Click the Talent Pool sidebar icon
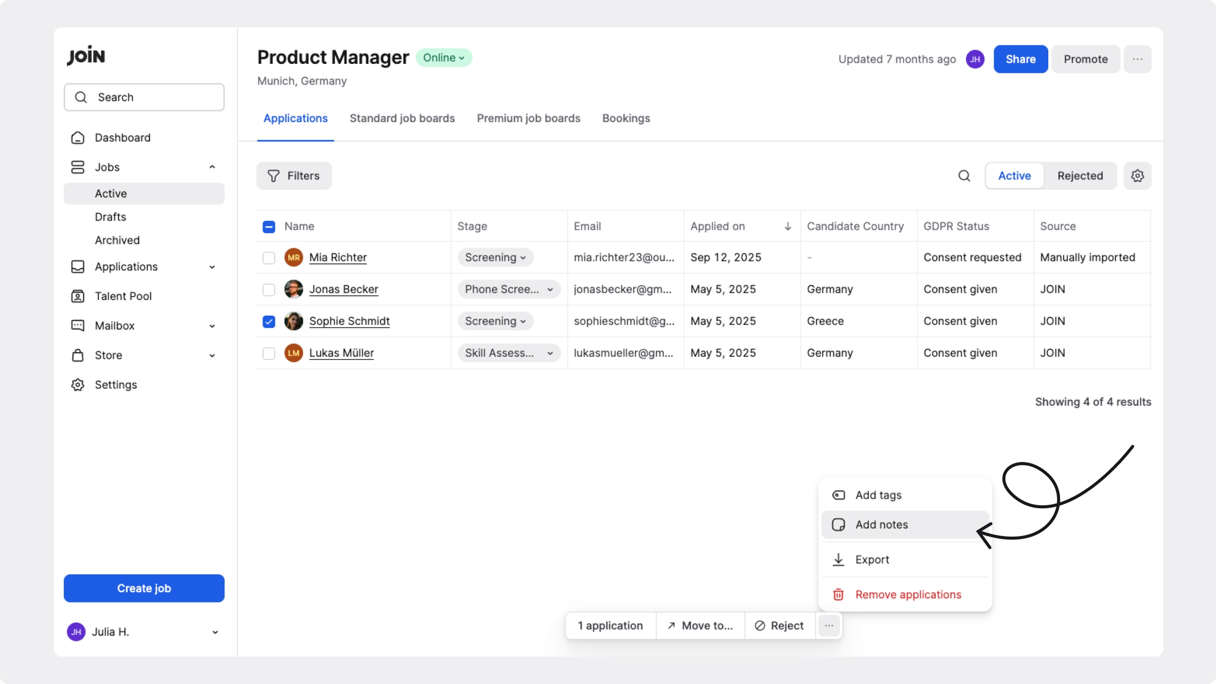This screenshot has width=1216, height=684. point(78,296)
